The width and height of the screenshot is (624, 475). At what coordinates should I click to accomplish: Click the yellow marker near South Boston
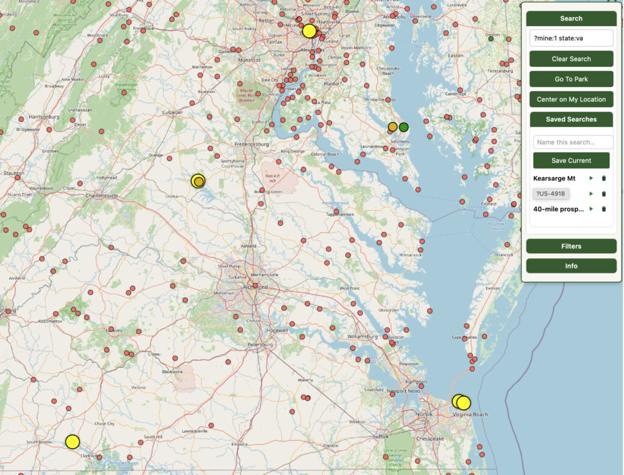tap(73, 442)
